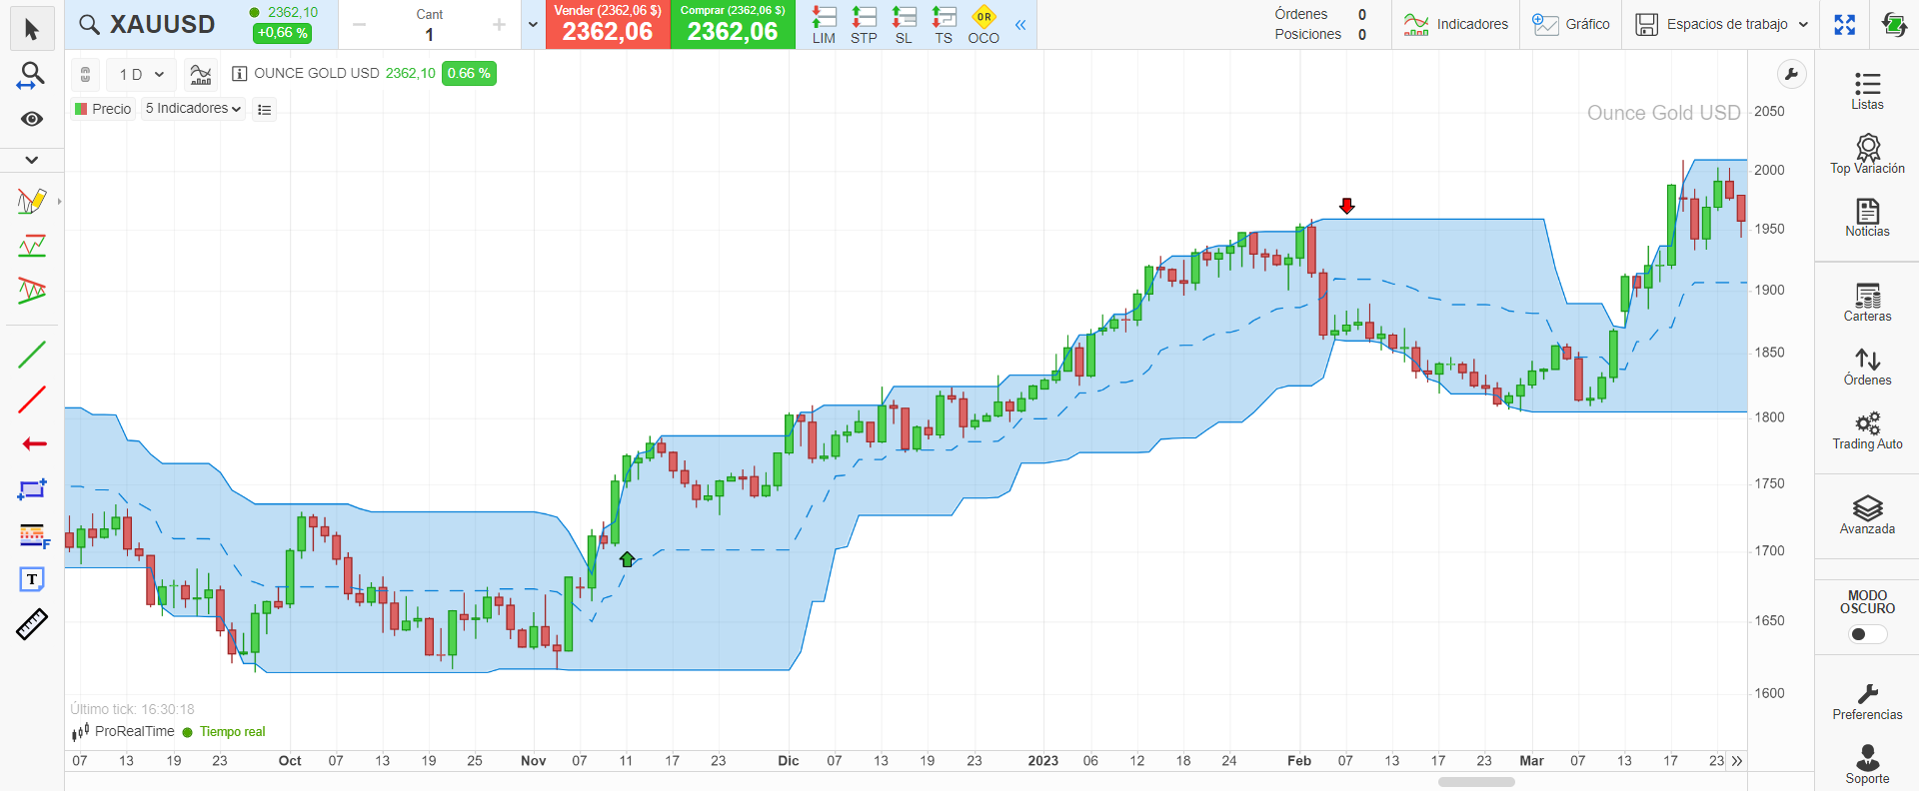The image size is (1919, 791).
Task: Open Trading Auto panel
Action: (x=1867, y=430)
